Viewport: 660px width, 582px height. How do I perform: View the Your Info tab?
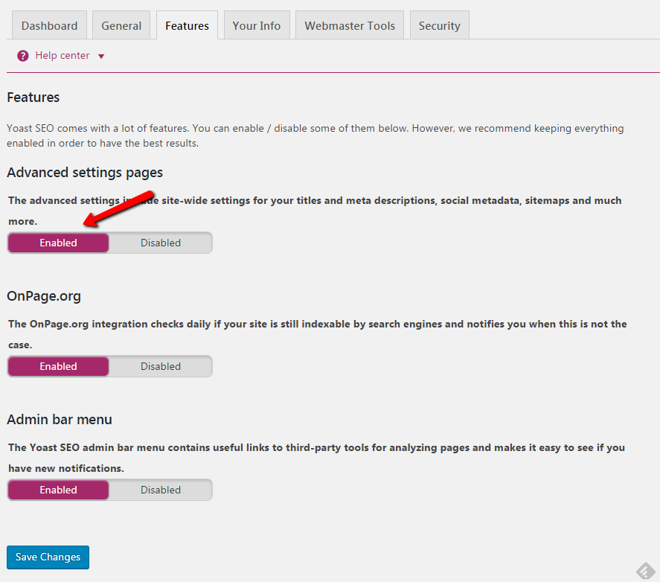256,25
